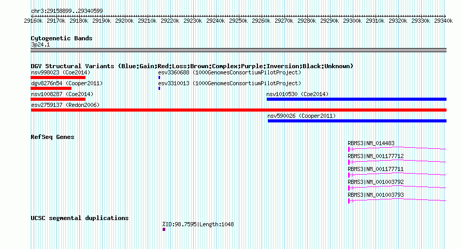Open nsv590026 (Cooper2011) variant label

[x=301, y=116]
